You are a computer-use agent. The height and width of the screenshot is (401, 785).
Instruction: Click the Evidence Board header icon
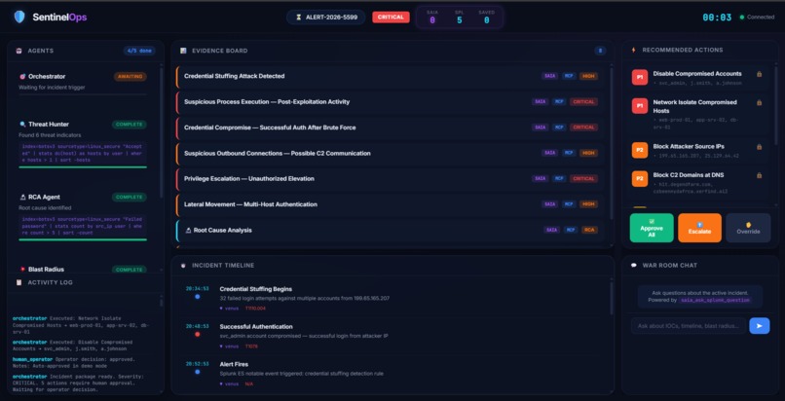(183, 51)
